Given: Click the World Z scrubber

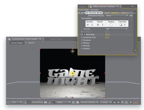Looking at the screenshot, I should 103,25.
